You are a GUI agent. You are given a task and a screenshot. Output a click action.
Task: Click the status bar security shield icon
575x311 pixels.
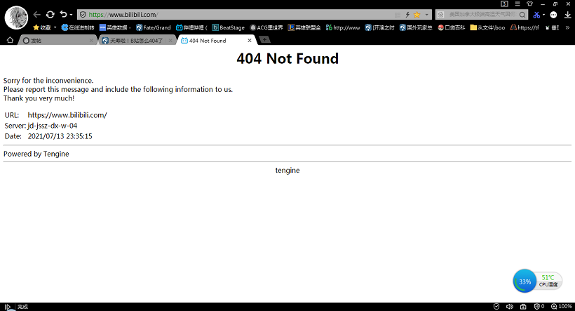496,307
